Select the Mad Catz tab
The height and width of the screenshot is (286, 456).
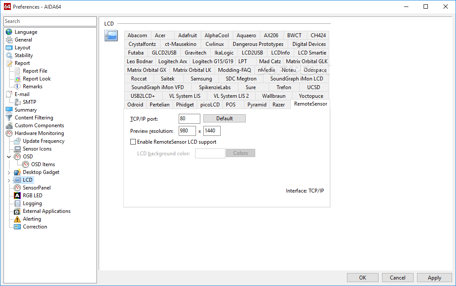pyautogui.click(x=270, y=61)
